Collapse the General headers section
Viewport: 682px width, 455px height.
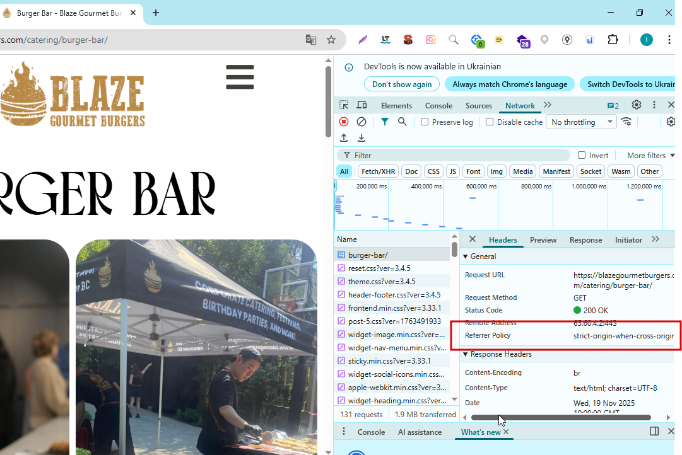pos(480,256)
